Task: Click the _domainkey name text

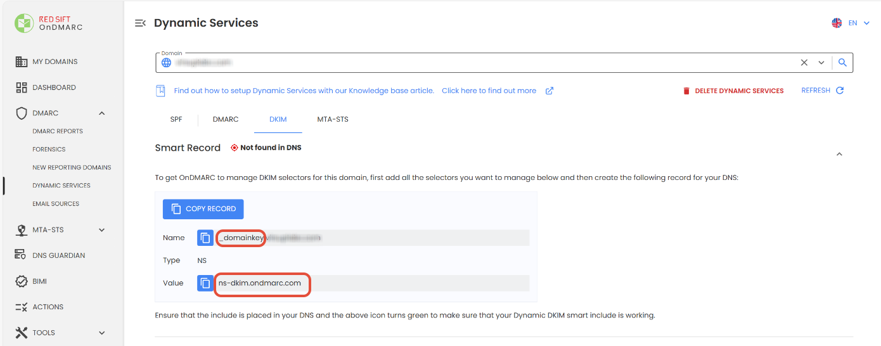Action: [240, 238]
